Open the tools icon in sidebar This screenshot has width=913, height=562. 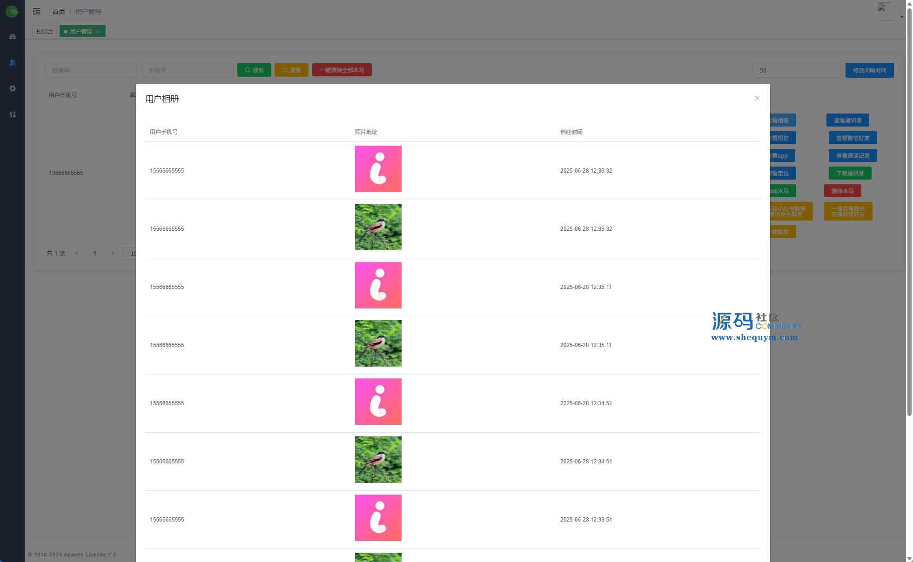pyautogui.click(x=13, y=114)
